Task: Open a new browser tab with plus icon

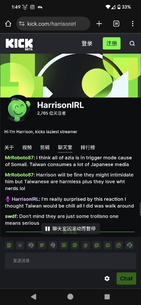Action: tap(99, 24)
